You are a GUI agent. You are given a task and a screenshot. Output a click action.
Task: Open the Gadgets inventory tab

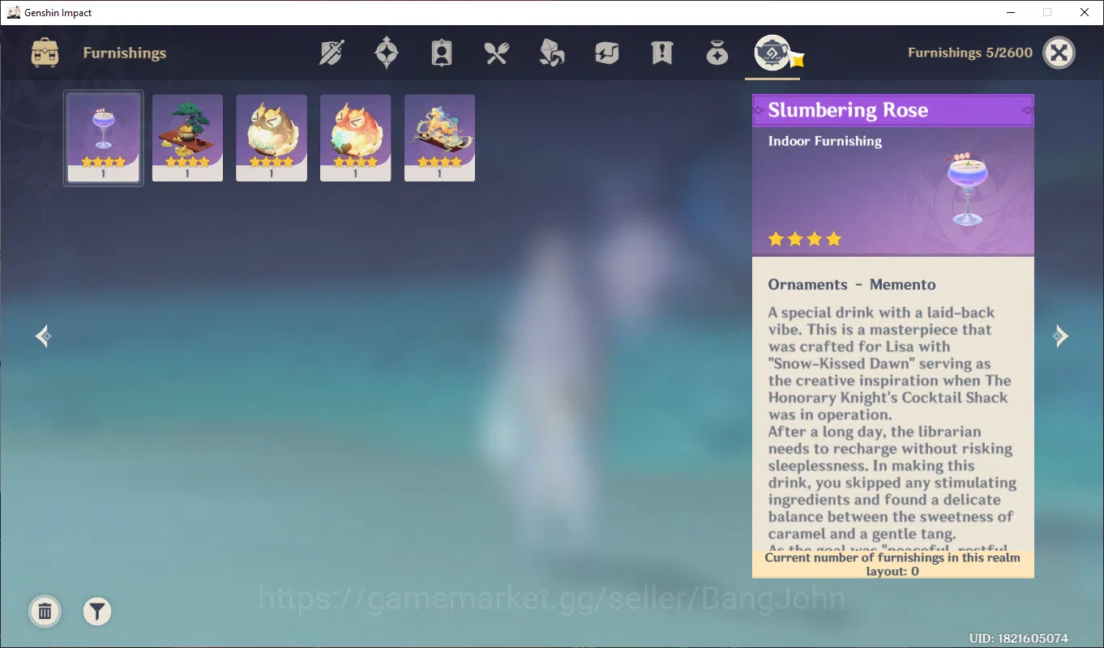[x=606, y=53]
